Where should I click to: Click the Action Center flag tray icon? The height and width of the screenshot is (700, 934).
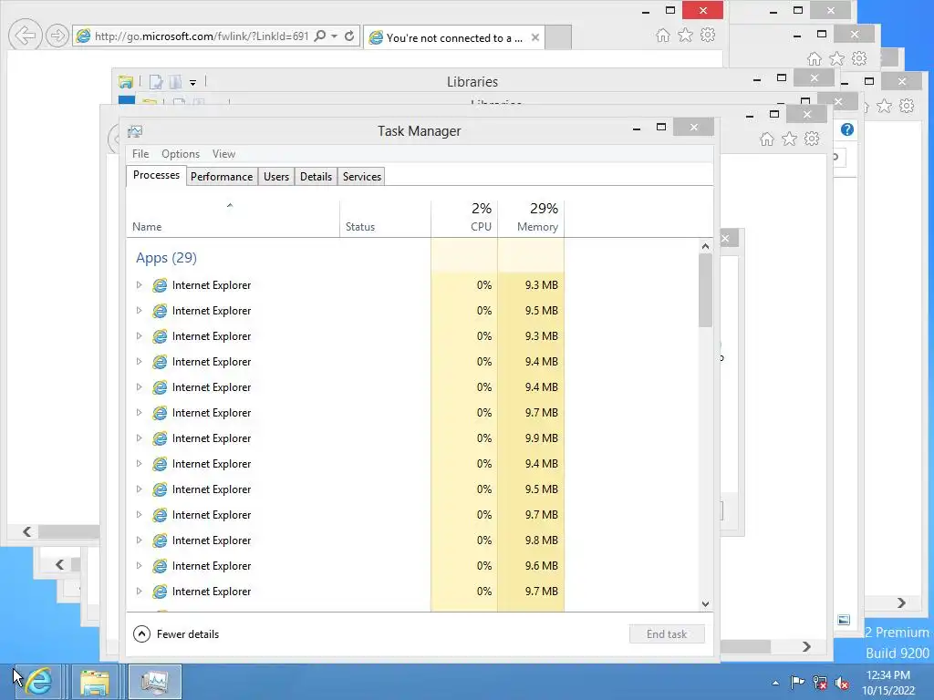[x=797, y=682]
